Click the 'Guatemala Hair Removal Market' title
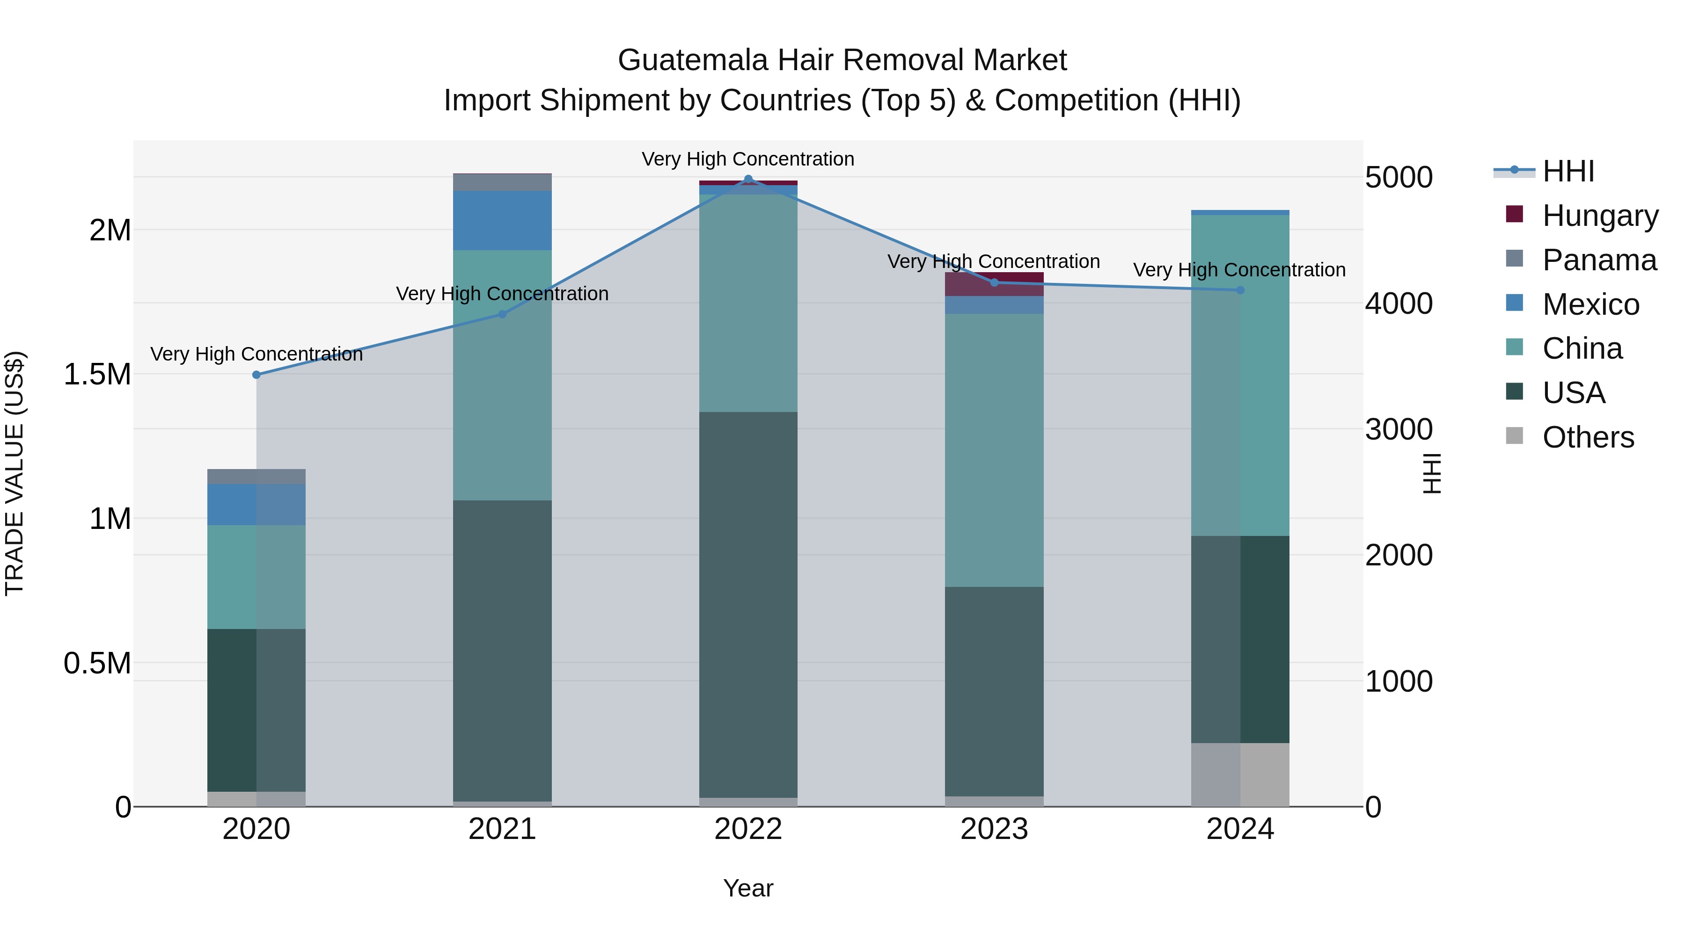The height and width of the screenshot is (947, 1685). coord(842,60)
